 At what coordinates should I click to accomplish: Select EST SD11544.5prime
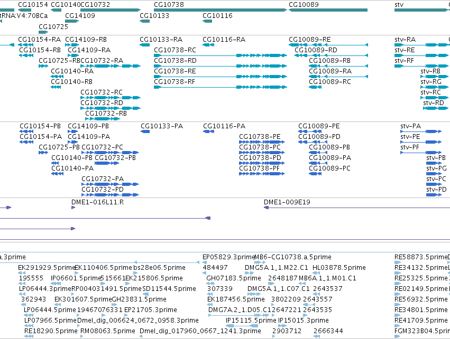point(169,289)
